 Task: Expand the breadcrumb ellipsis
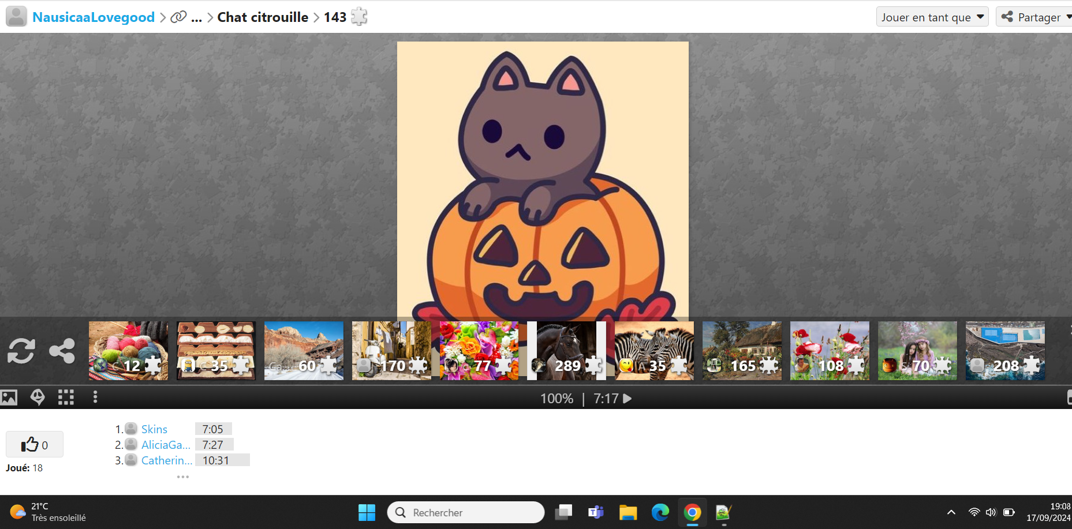(x=196, y=18)
